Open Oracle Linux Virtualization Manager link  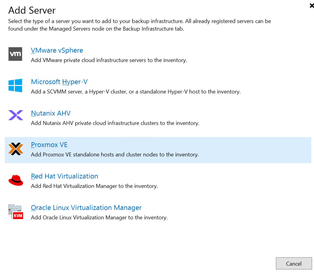pos(86,208)
